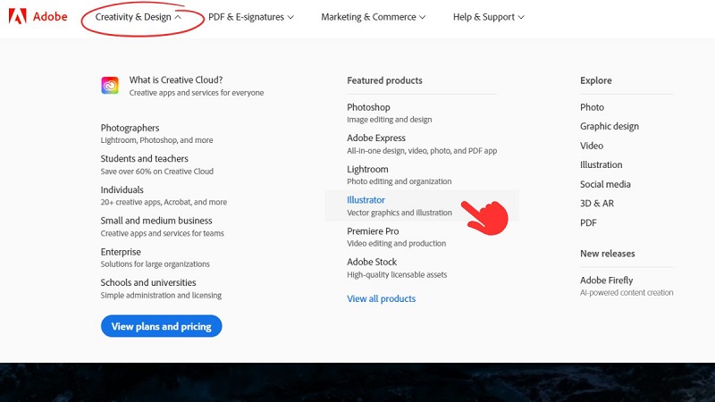
Task: Open the View all products link
Action: tap(381, 298)
